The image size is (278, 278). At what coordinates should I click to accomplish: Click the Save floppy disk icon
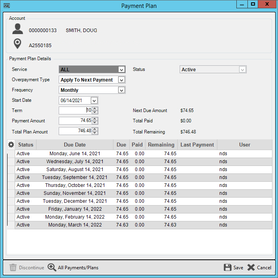pyautogui.click(x=227, y=267)
